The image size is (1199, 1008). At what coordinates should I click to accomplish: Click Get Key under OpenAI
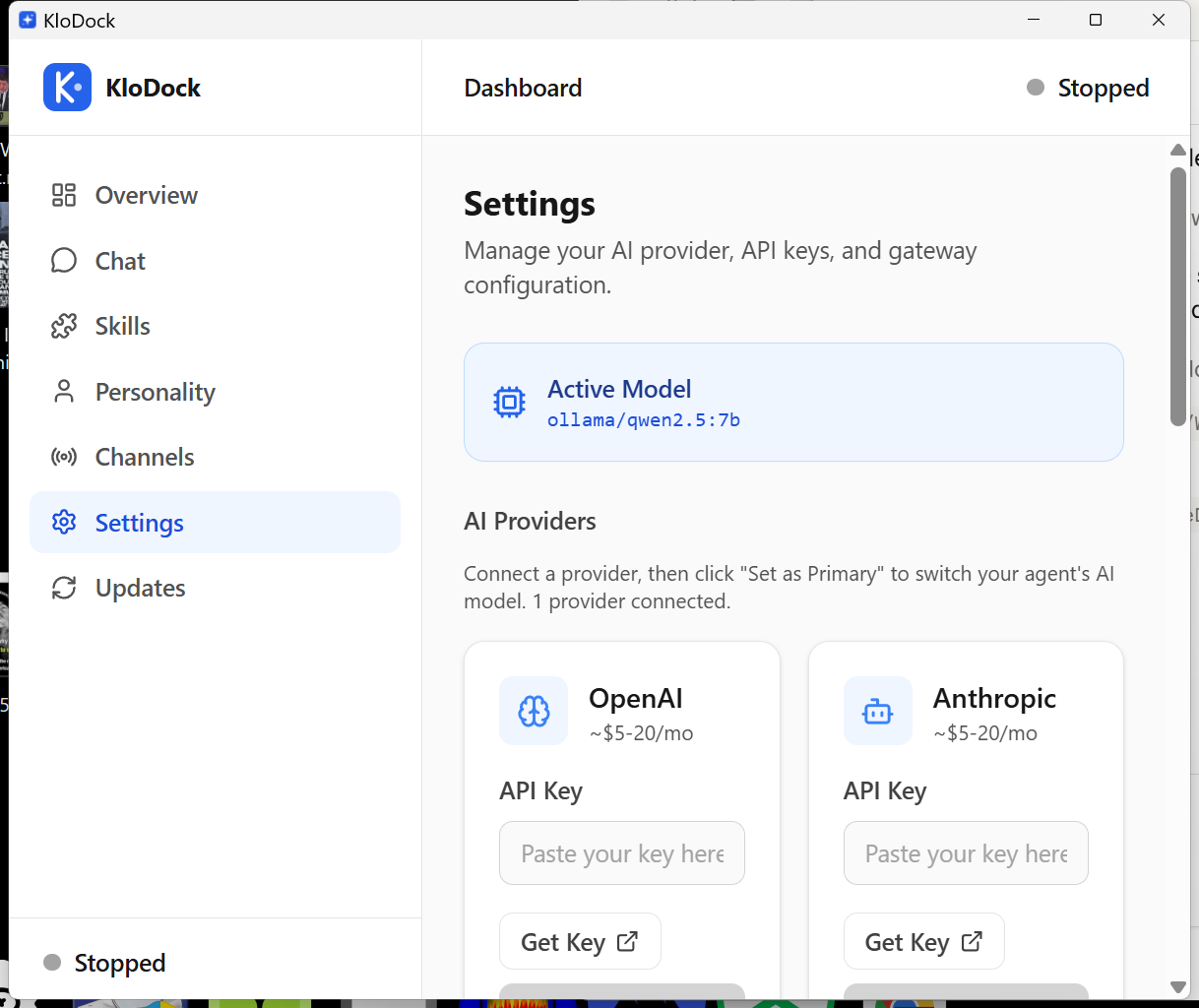click(580, 941)
